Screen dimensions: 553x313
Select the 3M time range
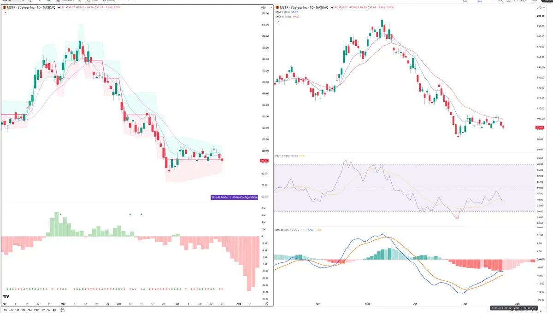[x=23, y=310]
